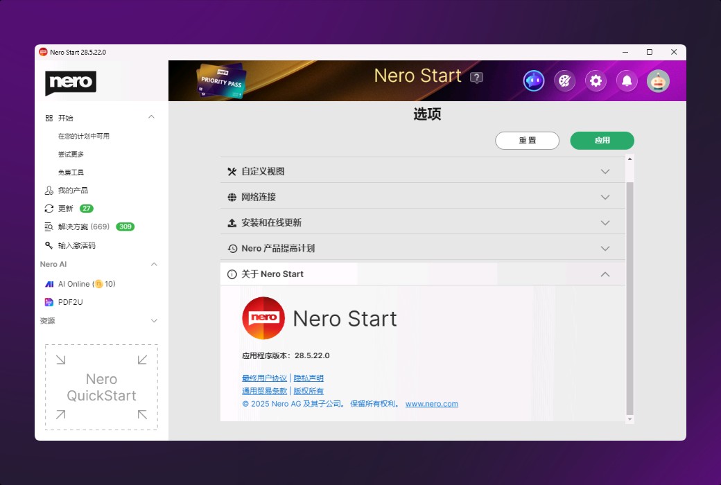
Task: Open theme palette settings in the header
Action: (x=564, y=80)
